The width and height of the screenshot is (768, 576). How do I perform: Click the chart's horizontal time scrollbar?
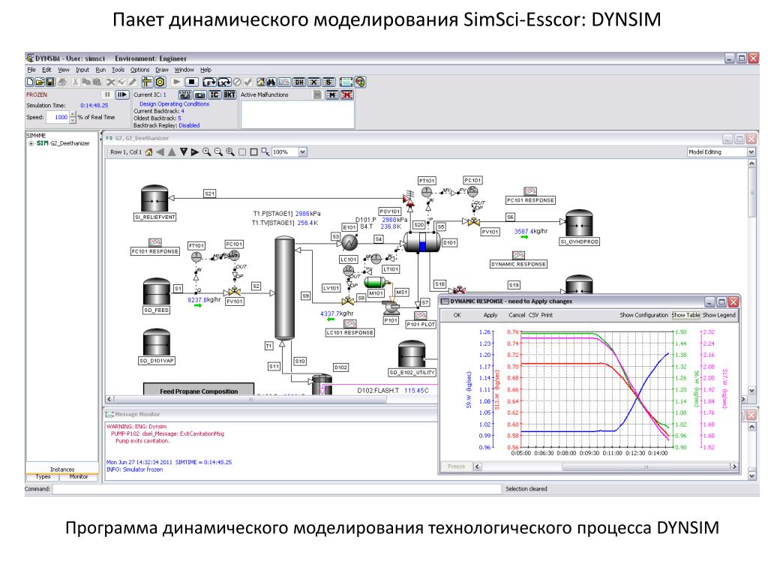pyautogui.click(x=606, y=466)
